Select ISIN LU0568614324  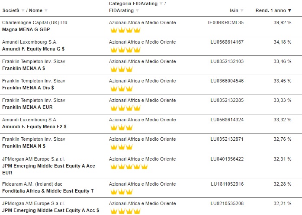click(x=227, y=120)
